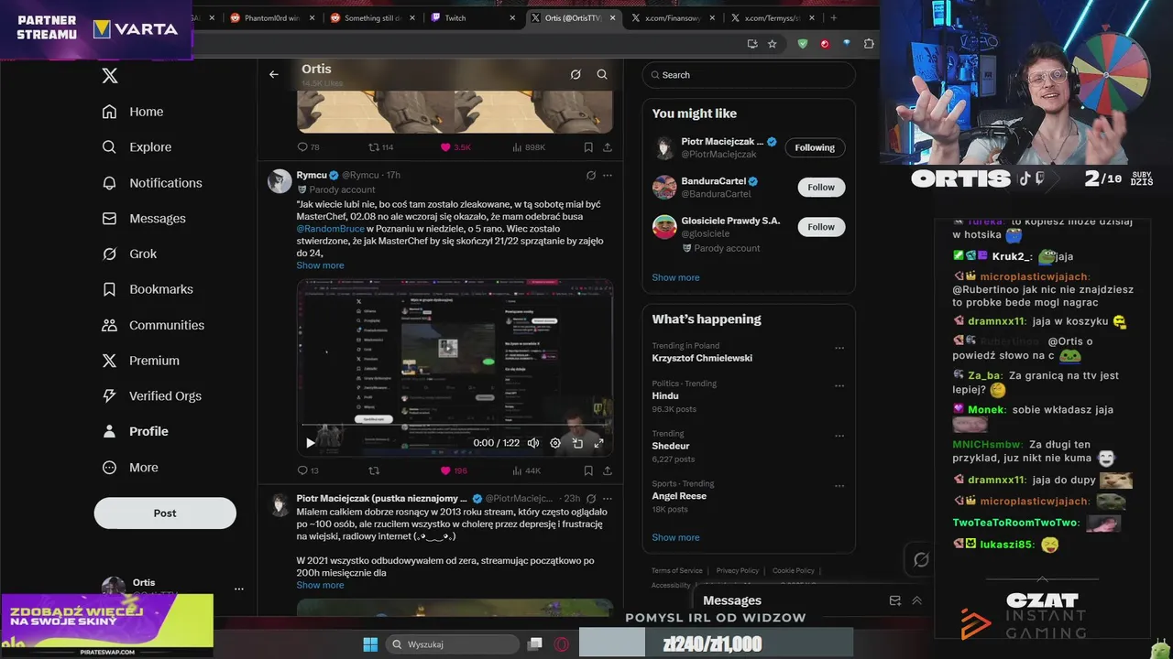1173x659 pixels.
Task: Open the Terms of Service link
Action: tap(677, 570)
